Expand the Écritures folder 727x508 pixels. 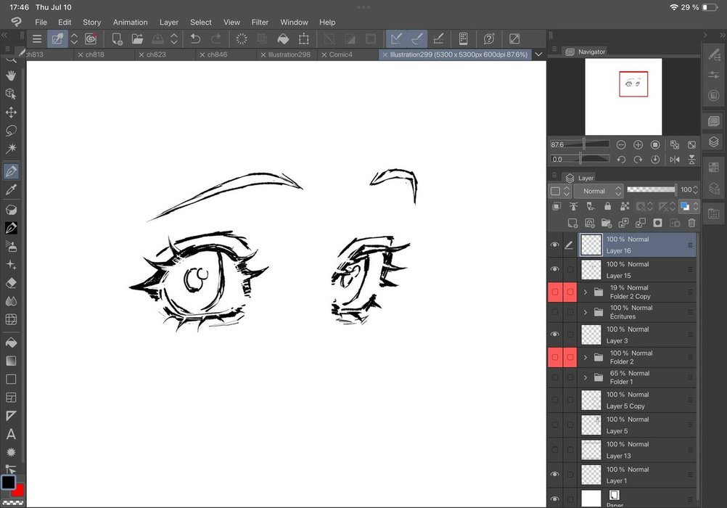(x=586, y=312)
